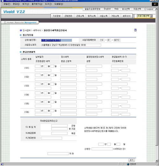This screenshot has height=166, width=159.
Task: Click the first business number field 114
Action: pos(102,40)
